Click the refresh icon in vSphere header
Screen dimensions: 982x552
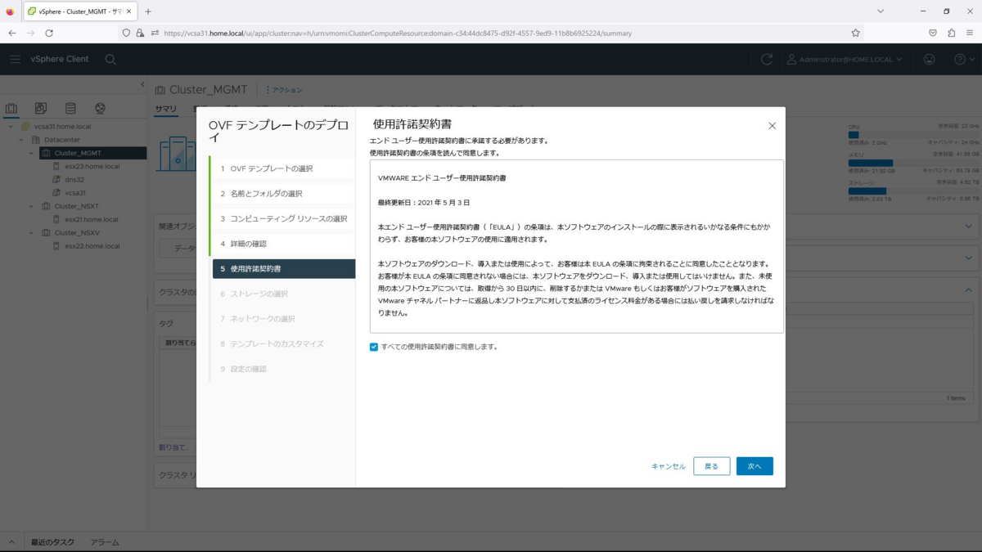pyautogui.click(x=767, y=60)
